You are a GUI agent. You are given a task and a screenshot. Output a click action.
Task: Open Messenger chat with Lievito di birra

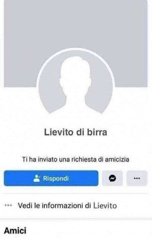112,178
